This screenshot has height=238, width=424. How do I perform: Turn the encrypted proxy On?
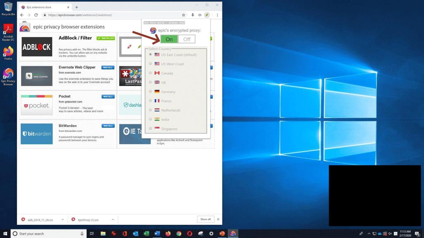[169, 39]
